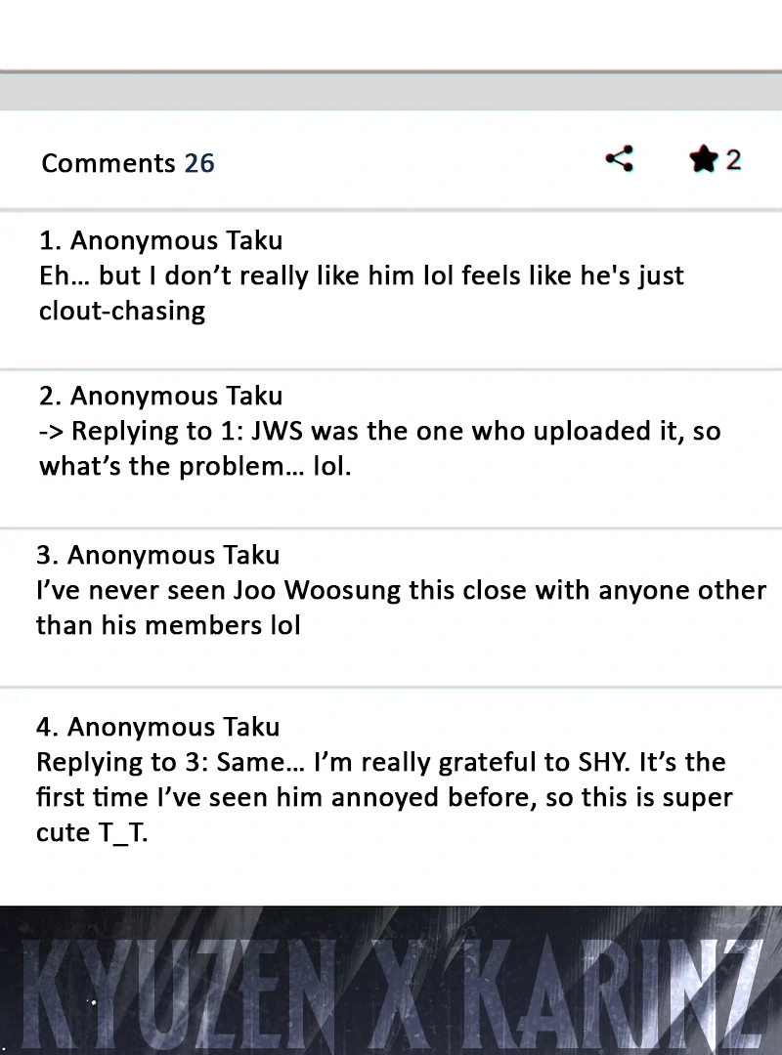Click the 'cute T_T.' ending line
Viewport: 782px width, 1055px height.
click(92, 833)
